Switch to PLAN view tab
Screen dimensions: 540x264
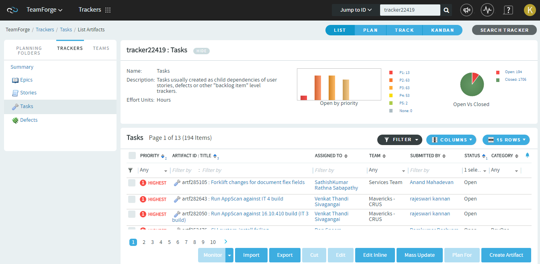point(370,30)
